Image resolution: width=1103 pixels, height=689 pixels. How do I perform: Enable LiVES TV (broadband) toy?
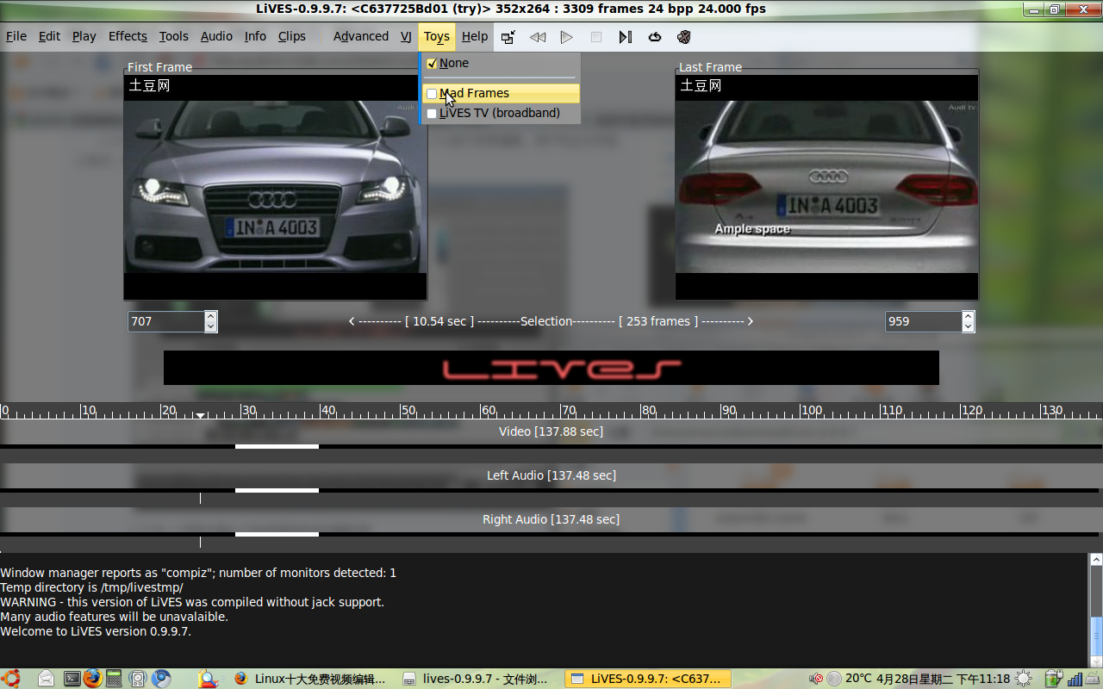500,113
